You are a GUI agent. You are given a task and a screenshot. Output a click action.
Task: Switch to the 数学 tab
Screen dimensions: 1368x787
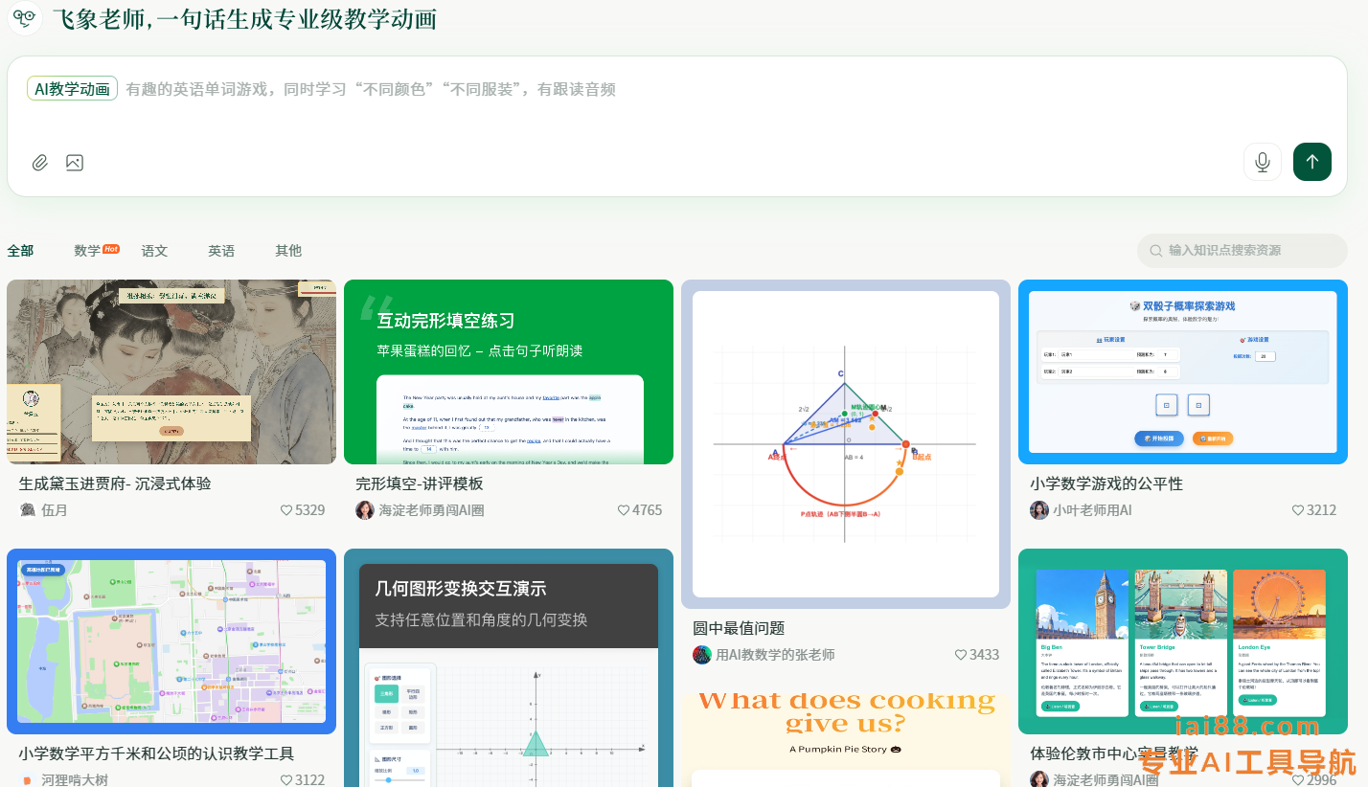[x=87, y=251]
